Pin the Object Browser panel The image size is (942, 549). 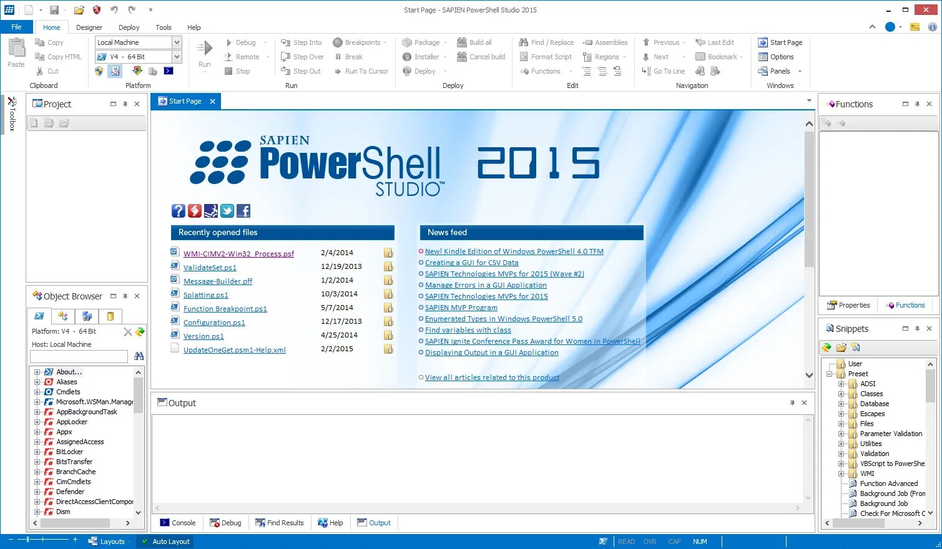(125, 296)
